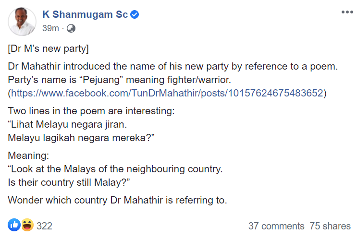Image resolution: width=357 pixels, height=239 pixels.
Task: Click the 39m post timestamp
Action: 50,28
